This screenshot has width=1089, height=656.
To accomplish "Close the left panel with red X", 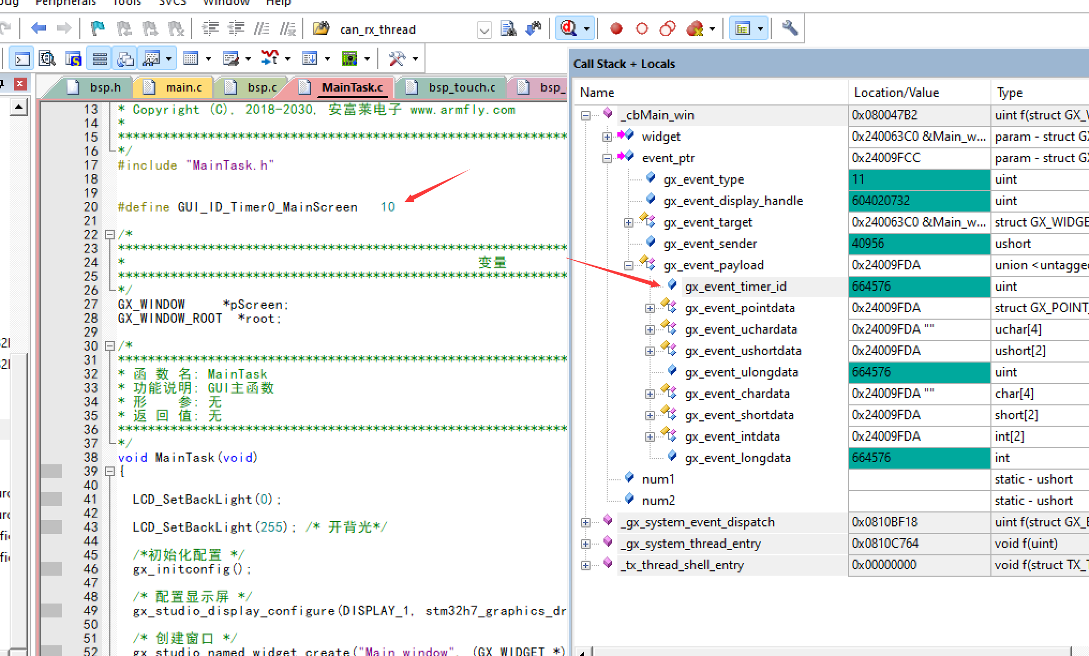I will pyautogui.click(x=20, y=84).
